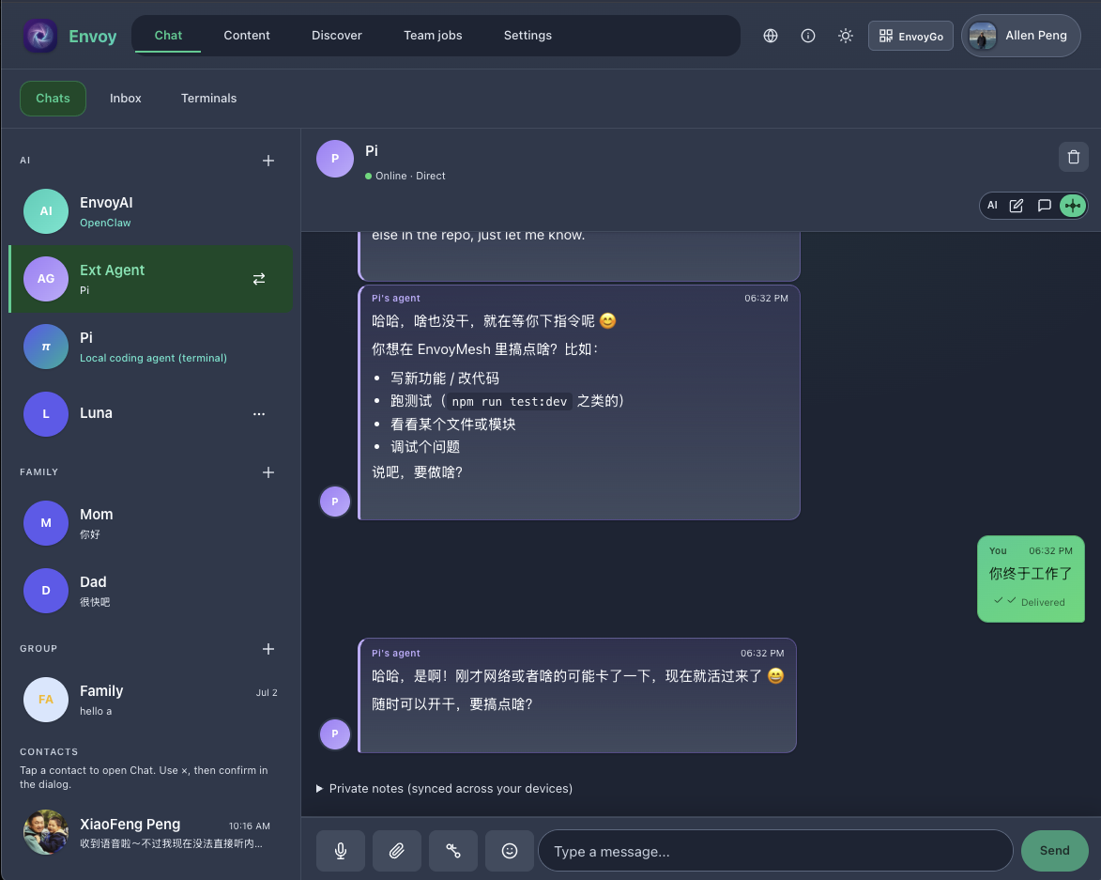Switch to the Chat tab

click(x=168, y=35)
